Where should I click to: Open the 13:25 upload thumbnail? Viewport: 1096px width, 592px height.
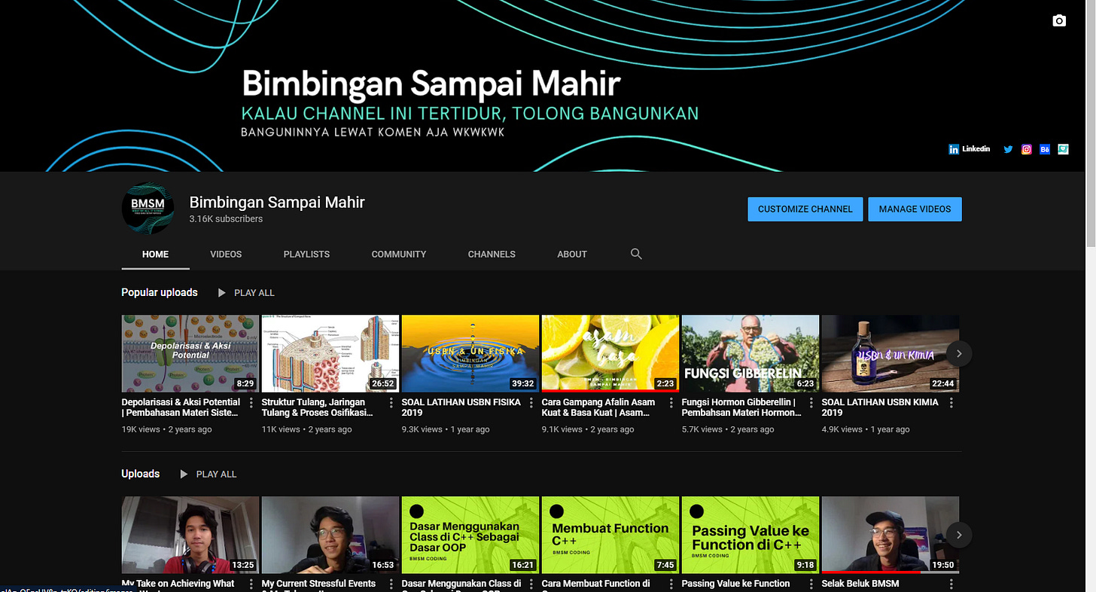click(x=190, y=535)
